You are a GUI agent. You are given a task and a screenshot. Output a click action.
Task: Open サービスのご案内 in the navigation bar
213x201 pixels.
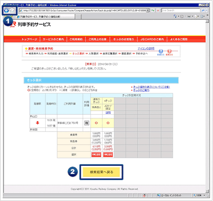pyautogui.click(x=53, y=39)
